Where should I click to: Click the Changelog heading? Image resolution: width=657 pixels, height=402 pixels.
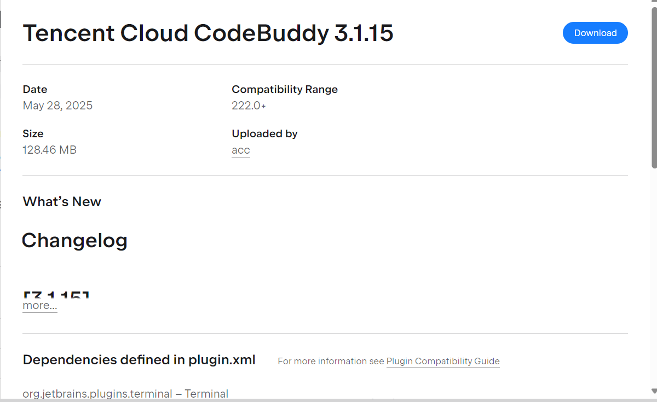[x=74, y=241]
